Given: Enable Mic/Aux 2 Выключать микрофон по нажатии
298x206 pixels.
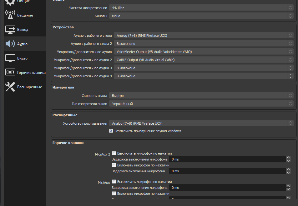Looking at the screenshot, I should point(114,153).
